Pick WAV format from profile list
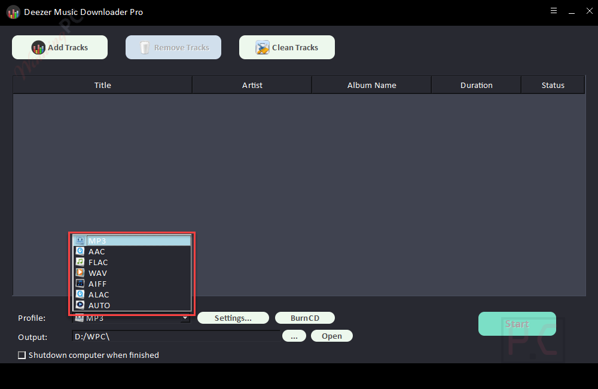The width and height of the screenshot is (598, 389). (x=132, y=273)
